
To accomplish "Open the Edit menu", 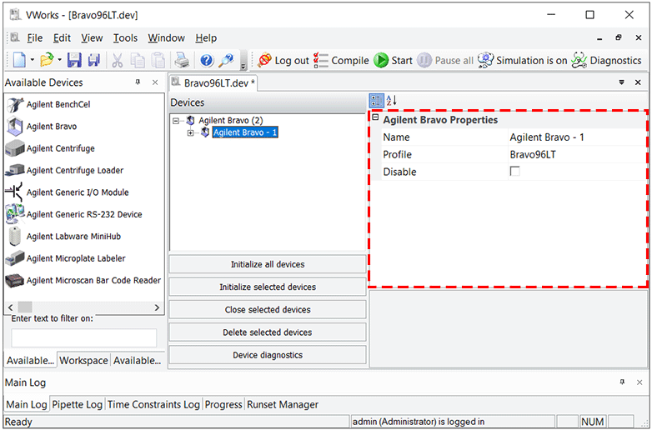I will click(62, 38).
